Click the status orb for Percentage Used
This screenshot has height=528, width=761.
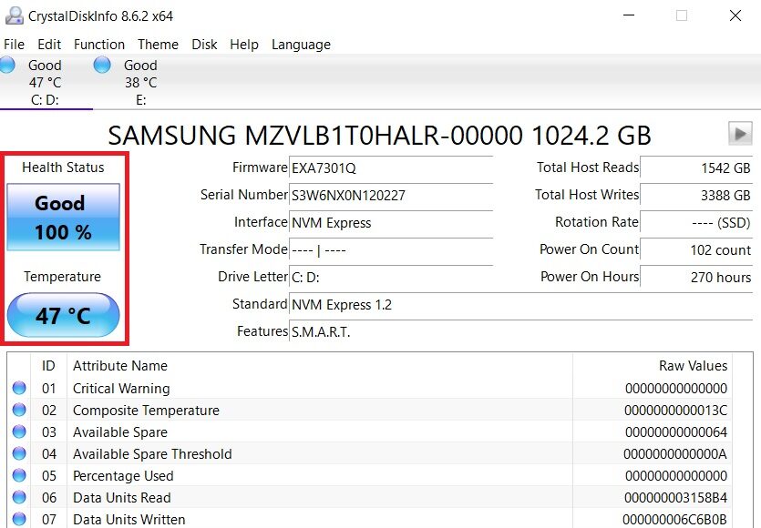(x=19, y=475)
